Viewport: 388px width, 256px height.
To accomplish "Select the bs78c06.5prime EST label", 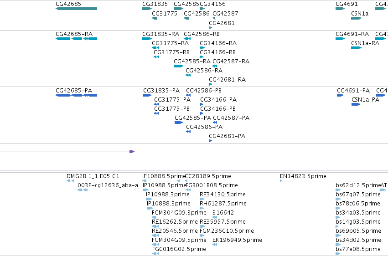I will [358, 204].
